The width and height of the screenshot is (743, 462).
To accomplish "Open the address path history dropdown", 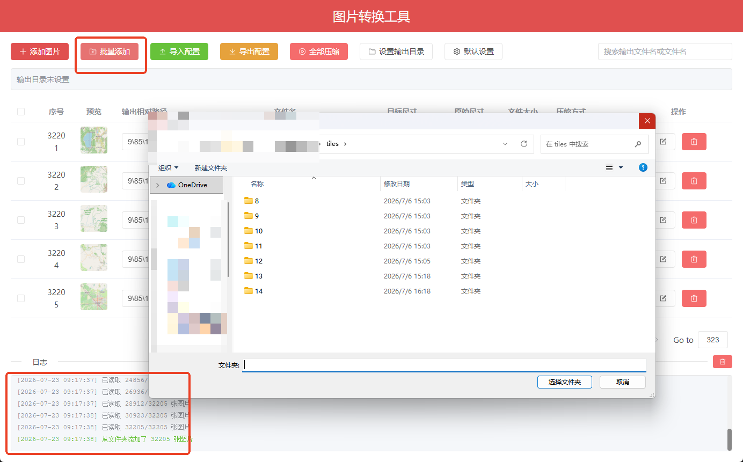I will click(x=505, y=144).
